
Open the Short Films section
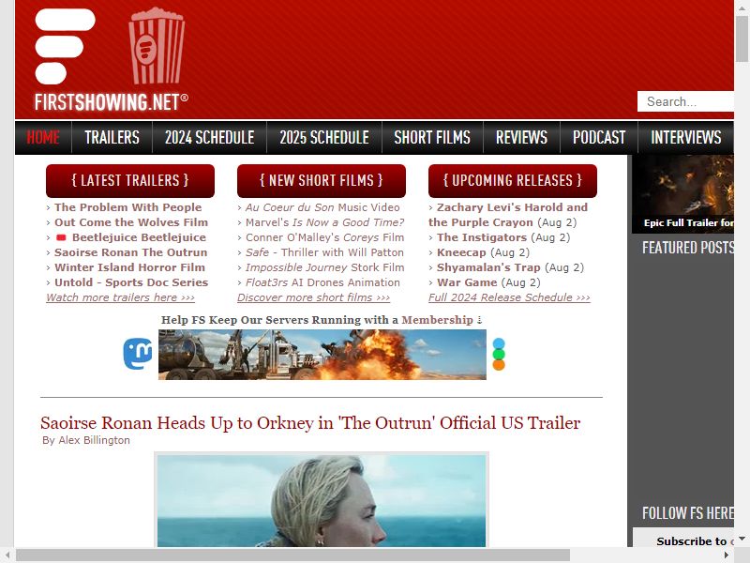pyautogui.click(x=432, y=137)
